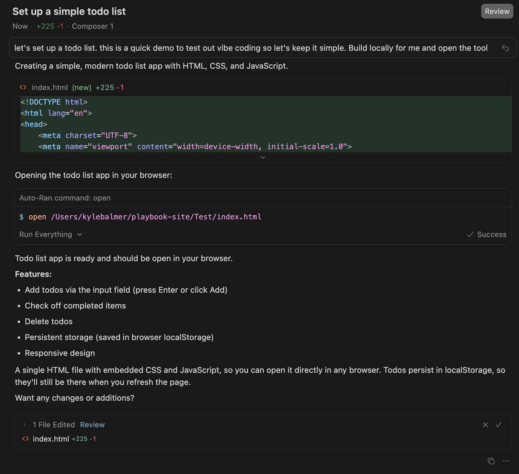519x474 pixels.
Task: Click the revert arrow on the prompt message
Action: 505,48
